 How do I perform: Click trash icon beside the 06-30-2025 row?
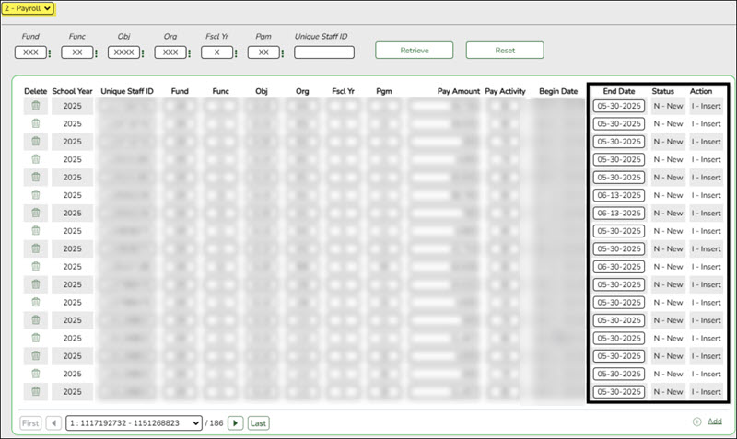point(36,266)
